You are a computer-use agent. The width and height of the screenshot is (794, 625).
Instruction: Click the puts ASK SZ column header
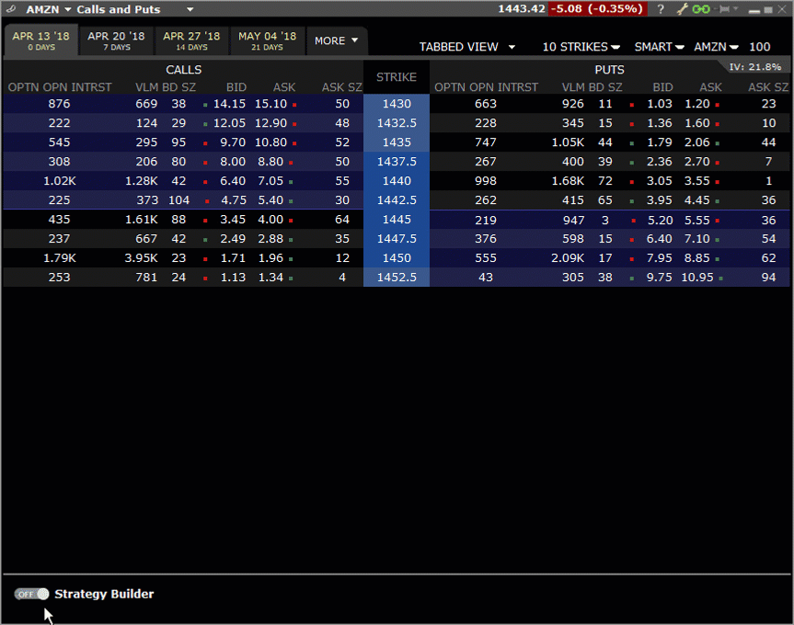coord(768,87)
